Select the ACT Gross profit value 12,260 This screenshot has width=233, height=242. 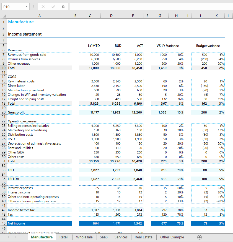tap(138, 112)
